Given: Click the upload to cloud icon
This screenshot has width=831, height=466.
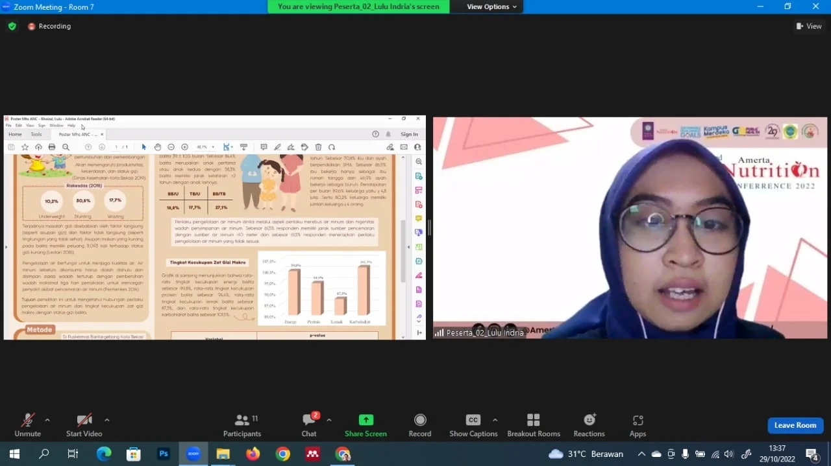Looking at the screenshot, I should coord(38,147).
